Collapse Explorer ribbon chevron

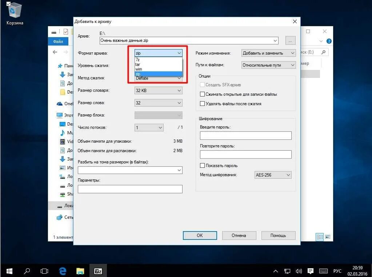pos(321,41)
